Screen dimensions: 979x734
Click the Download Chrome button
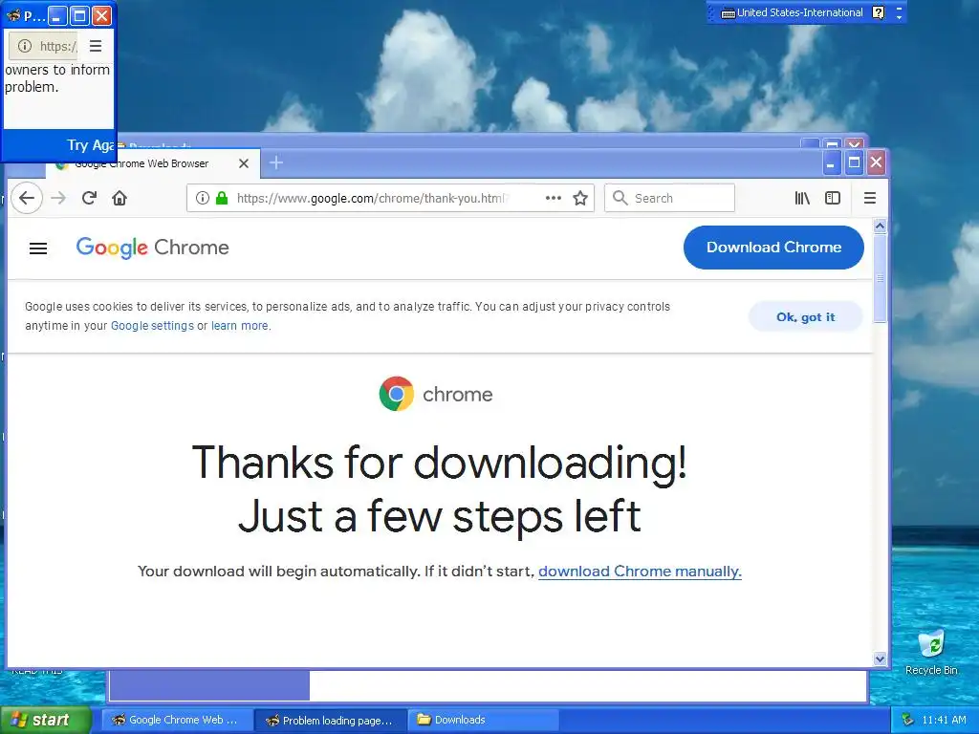pos(773,248)
